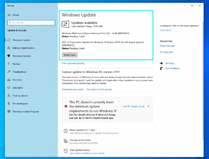The image size is (209, 159).
Task: Open Windows Insider Program settings
Action: click(x=9, y=111)
